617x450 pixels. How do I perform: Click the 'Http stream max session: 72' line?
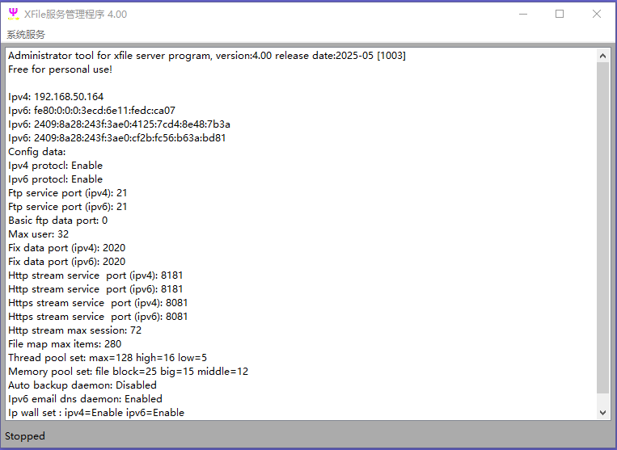(x=74, y=330)
